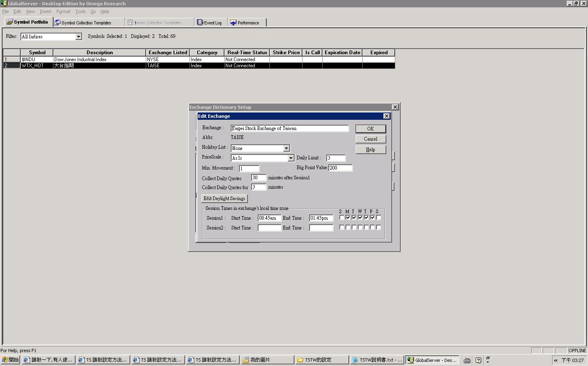This screenshot has height=366, width=588.
Task: Uncheck Tuesday for Session1
Action: tap(354, 217)
